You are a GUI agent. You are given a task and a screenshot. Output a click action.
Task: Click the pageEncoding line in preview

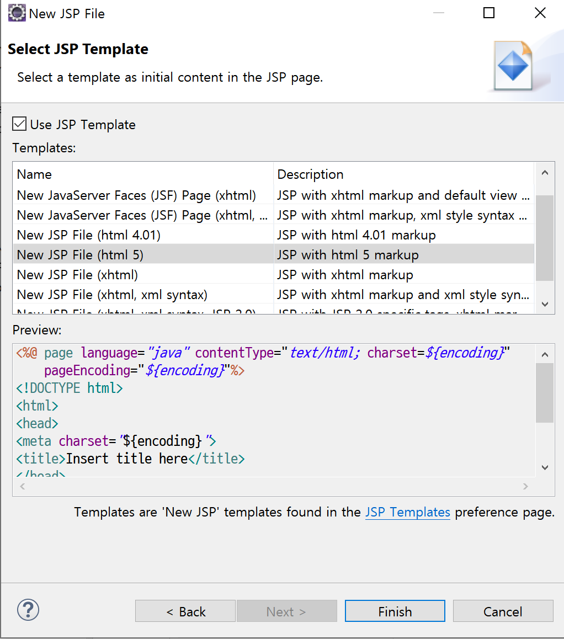coord(144,370)
